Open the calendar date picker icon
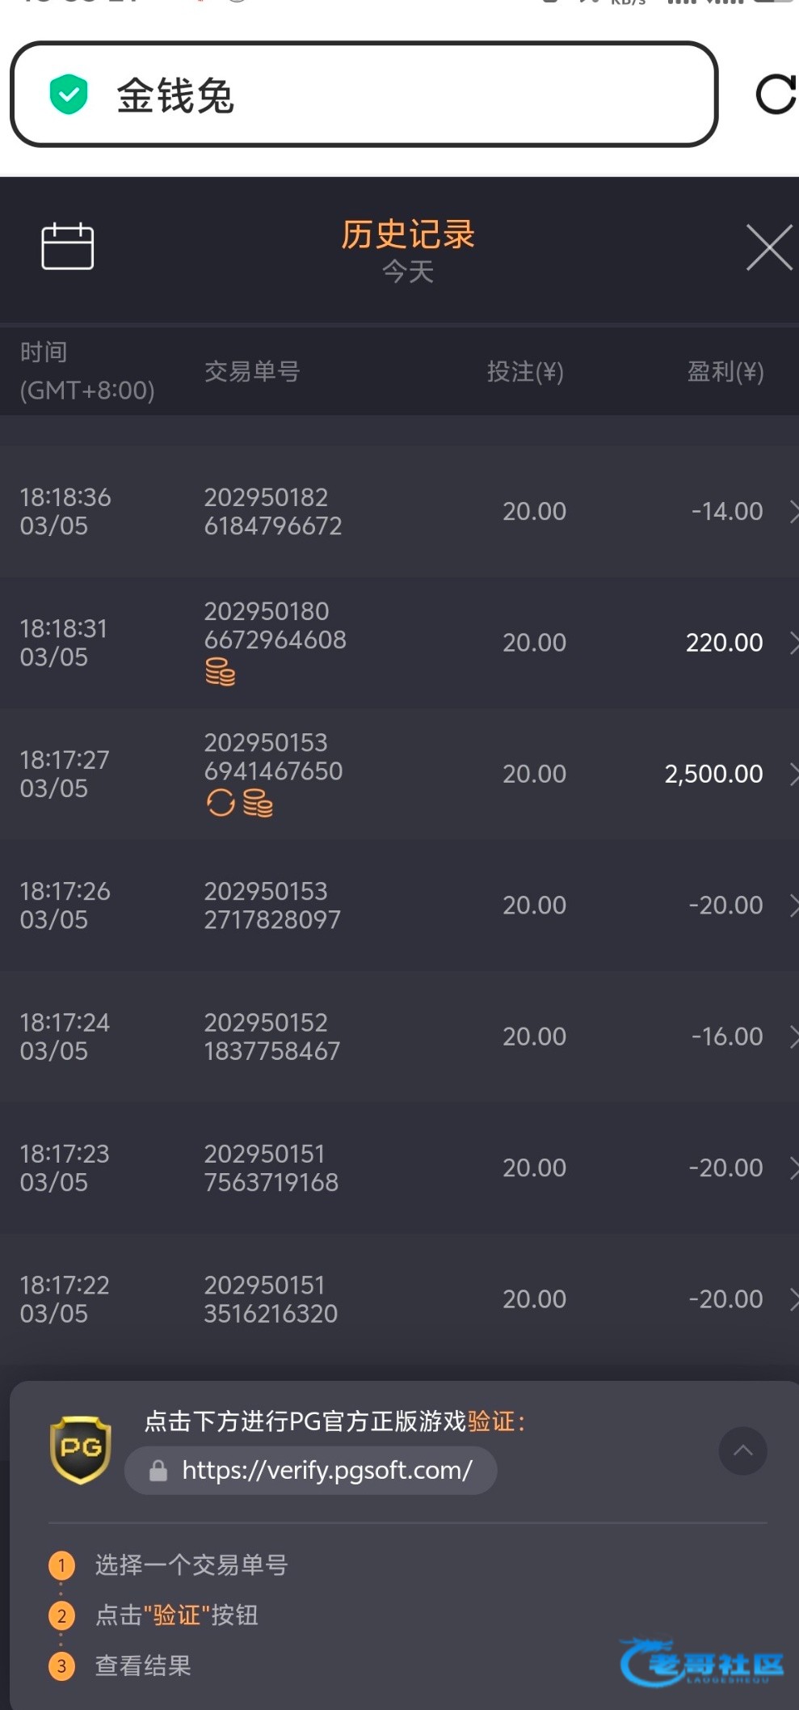This screenshot has height=1710, width=799. tap(67, 246)
